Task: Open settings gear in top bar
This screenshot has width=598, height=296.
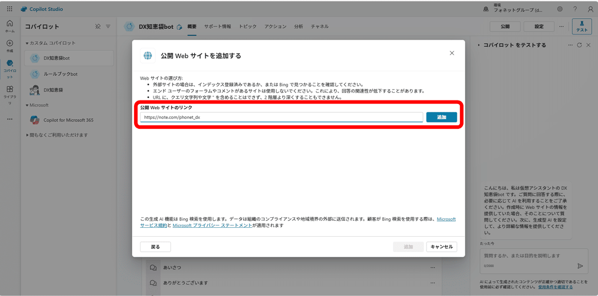Action: 560,9
